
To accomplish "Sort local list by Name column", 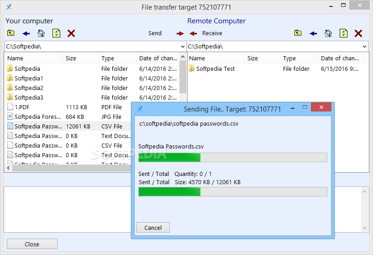I will pyautogui.click(x=33, y=58).
